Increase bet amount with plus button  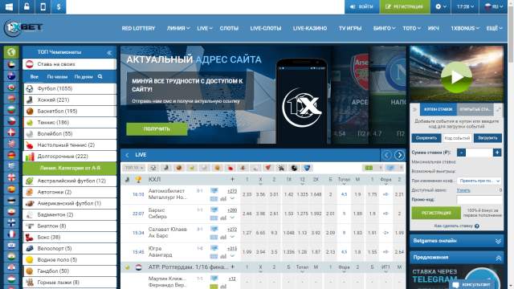click(497, 153)
